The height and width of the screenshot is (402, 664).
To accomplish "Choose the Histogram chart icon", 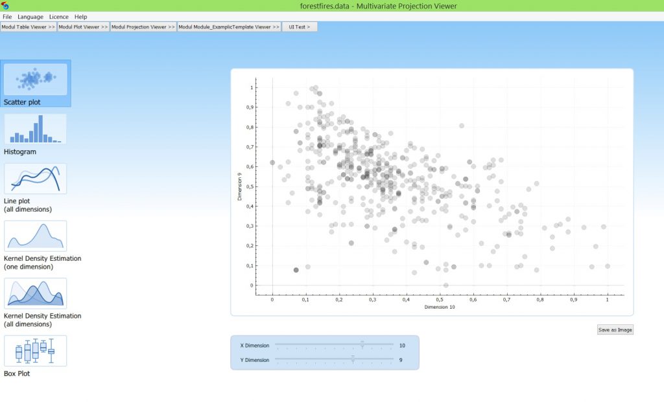I will pos(36,129).
